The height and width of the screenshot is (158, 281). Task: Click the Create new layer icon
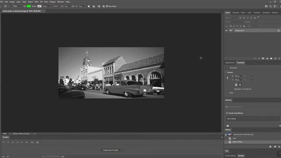point(275,58)
